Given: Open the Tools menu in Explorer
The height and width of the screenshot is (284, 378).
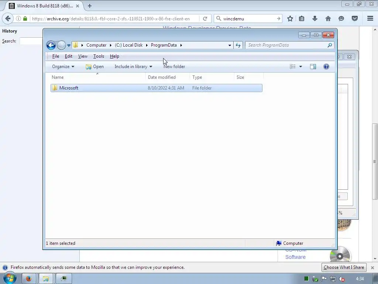Looking at the screenshot, I should (x=99, y=56).
